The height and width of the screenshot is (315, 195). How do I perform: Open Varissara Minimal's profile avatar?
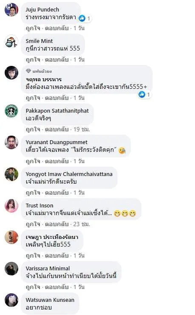pyautogui.click(x=11, y=269)
